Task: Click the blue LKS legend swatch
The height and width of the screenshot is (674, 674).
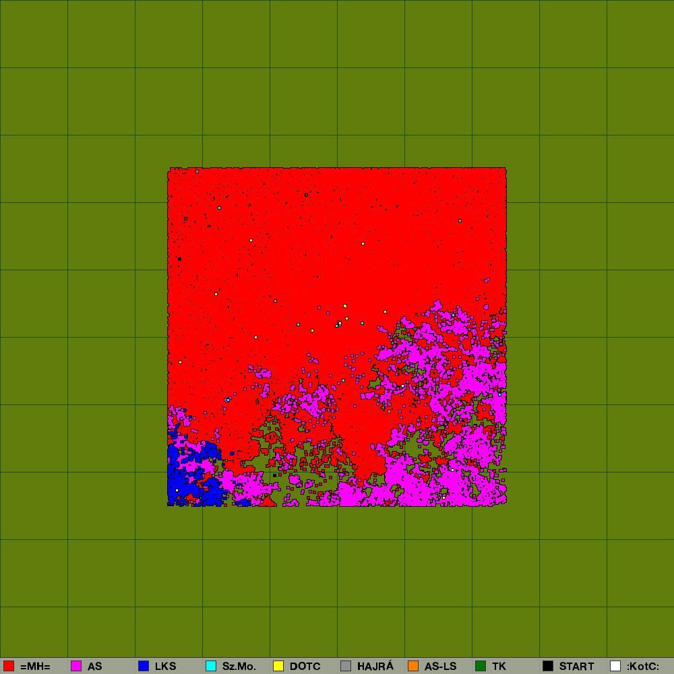Action: 144,666
